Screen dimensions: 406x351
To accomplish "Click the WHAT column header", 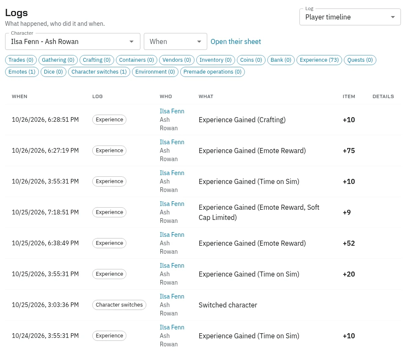I will (x=206, y=96).
